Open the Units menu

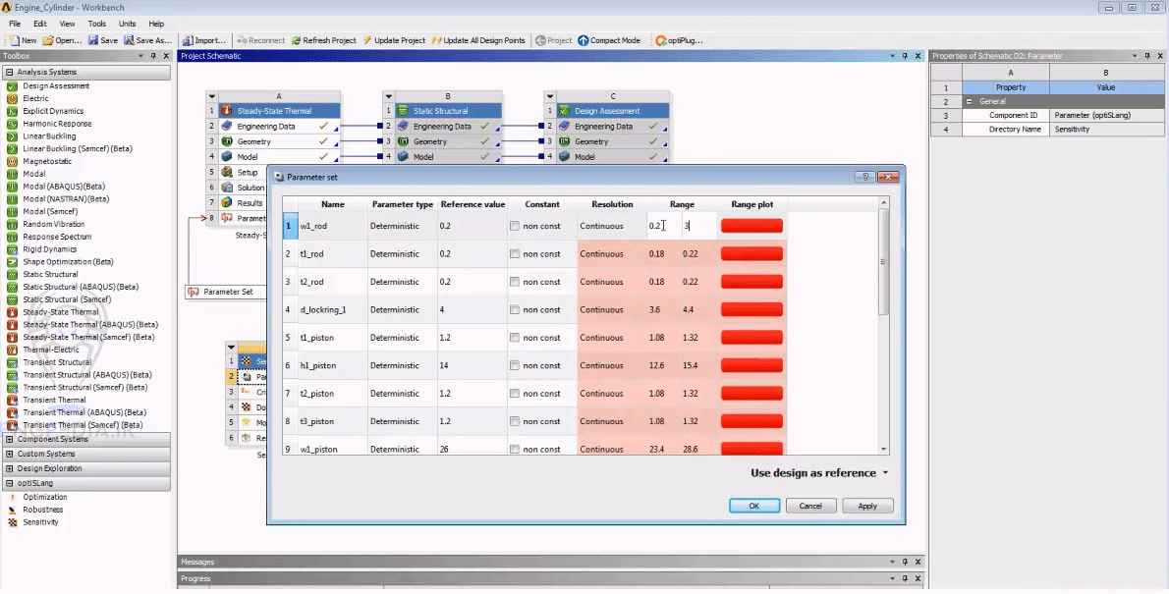click(x=126, y=24)
